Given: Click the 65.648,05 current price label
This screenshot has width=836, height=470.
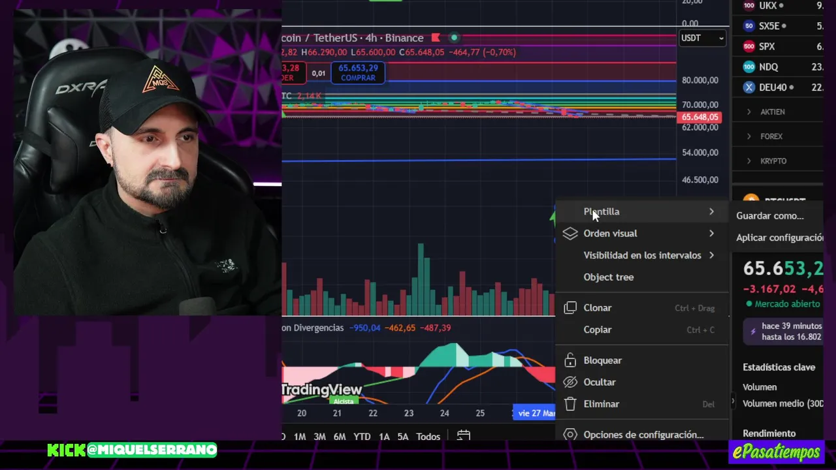Looking at the screenshot, I should pyautogui.click(x=699, y=117).
